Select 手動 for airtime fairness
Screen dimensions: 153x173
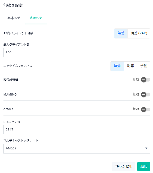[x=144, y=66]
